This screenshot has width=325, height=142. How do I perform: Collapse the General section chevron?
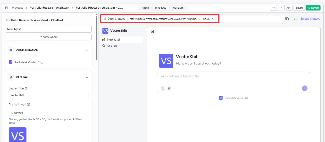pyautogui.click(x=87, y=77)
